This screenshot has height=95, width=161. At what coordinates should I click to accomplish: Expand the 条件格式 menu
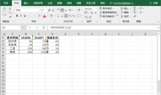pyautogui.click(x=106, y=8)
